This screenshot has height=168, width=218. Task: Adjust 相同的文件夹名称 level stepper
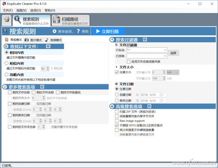click(x=44, y=127)
